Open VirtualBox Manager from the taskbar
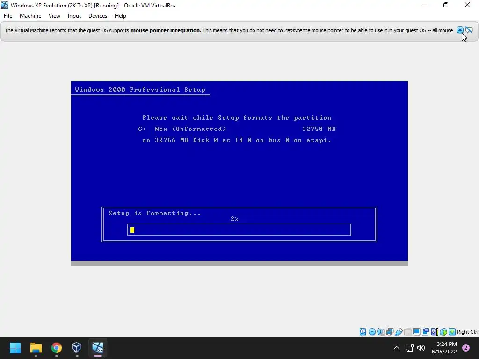The height and width of the screenshot is (359, 479). click(x=77, y=348)
